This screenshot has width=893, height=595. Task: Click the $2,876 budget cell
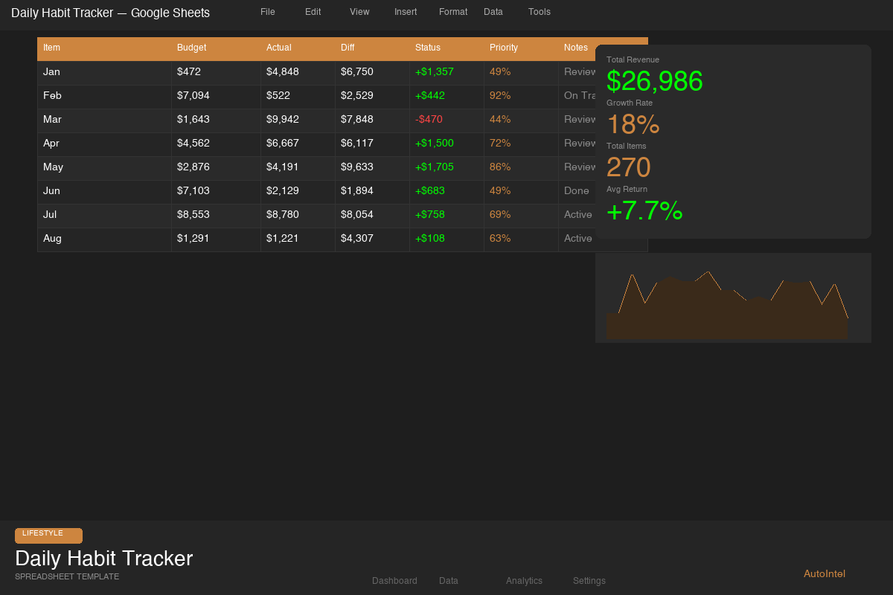[216, 168]
